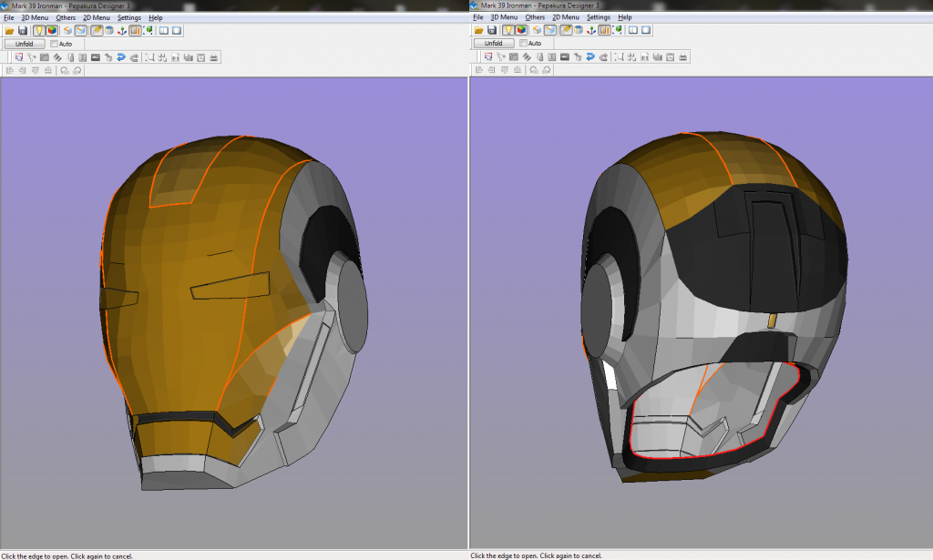Open the Others menu in right window
933x560 pixels.
[x=535, y=17]
